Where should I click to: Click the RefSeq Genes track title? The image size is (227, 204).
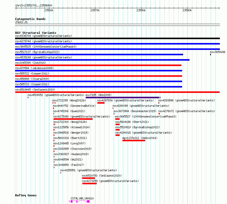tap(26, 196)
